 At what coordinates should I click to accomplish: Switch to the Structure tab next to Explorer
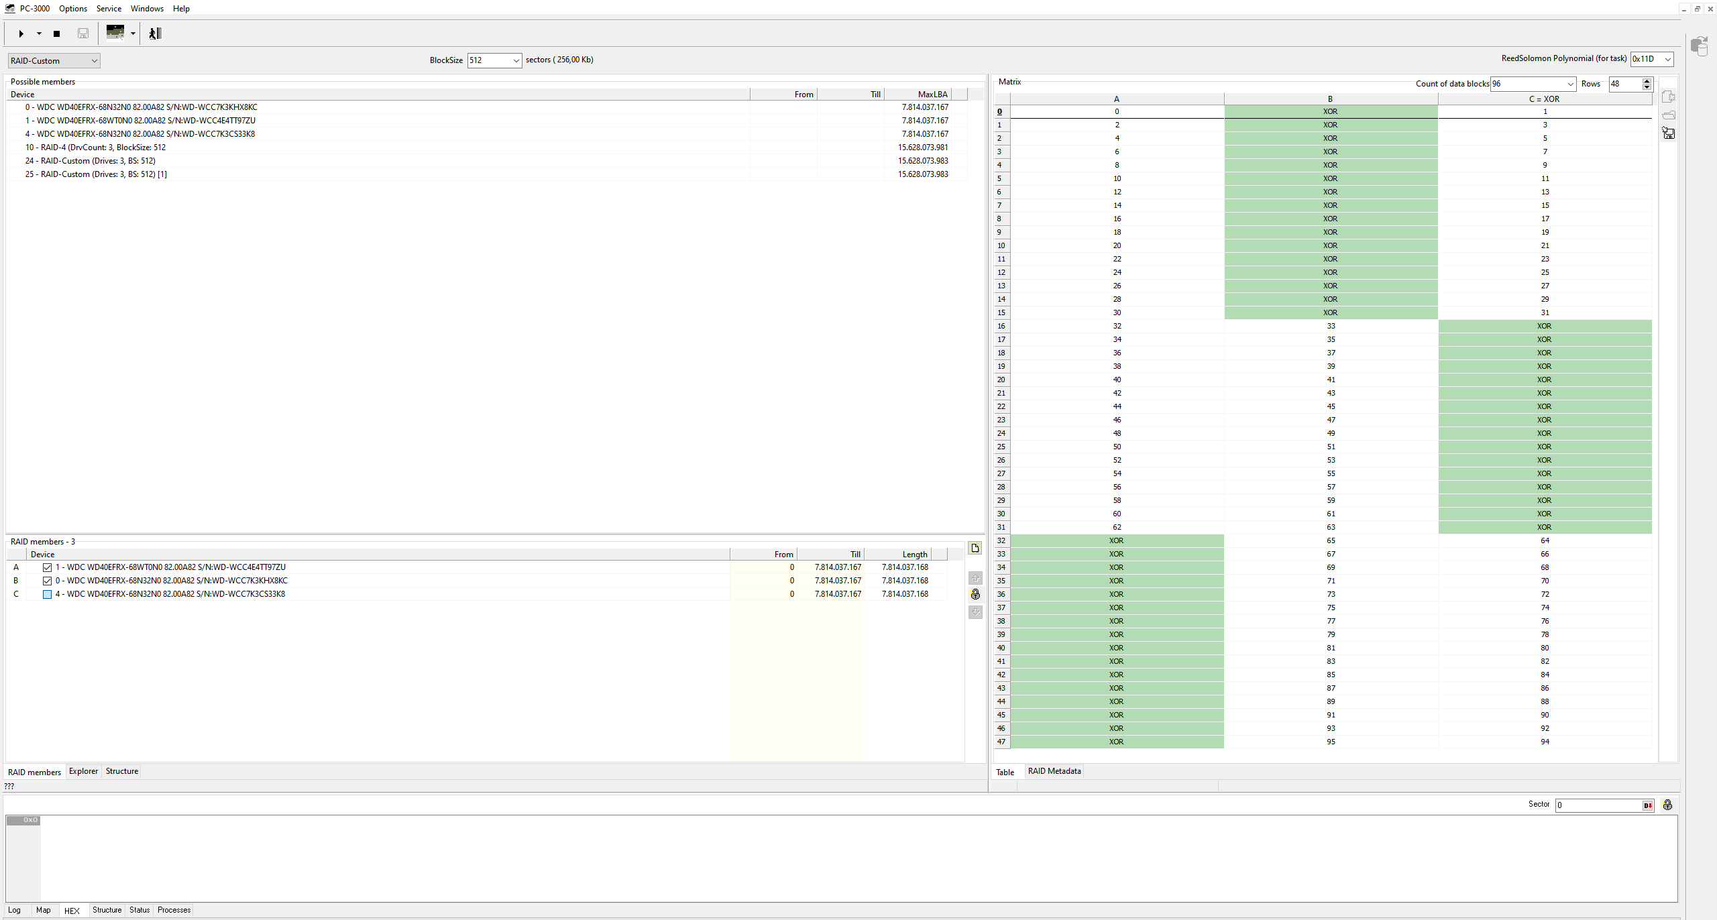click(x=122, y=771)
